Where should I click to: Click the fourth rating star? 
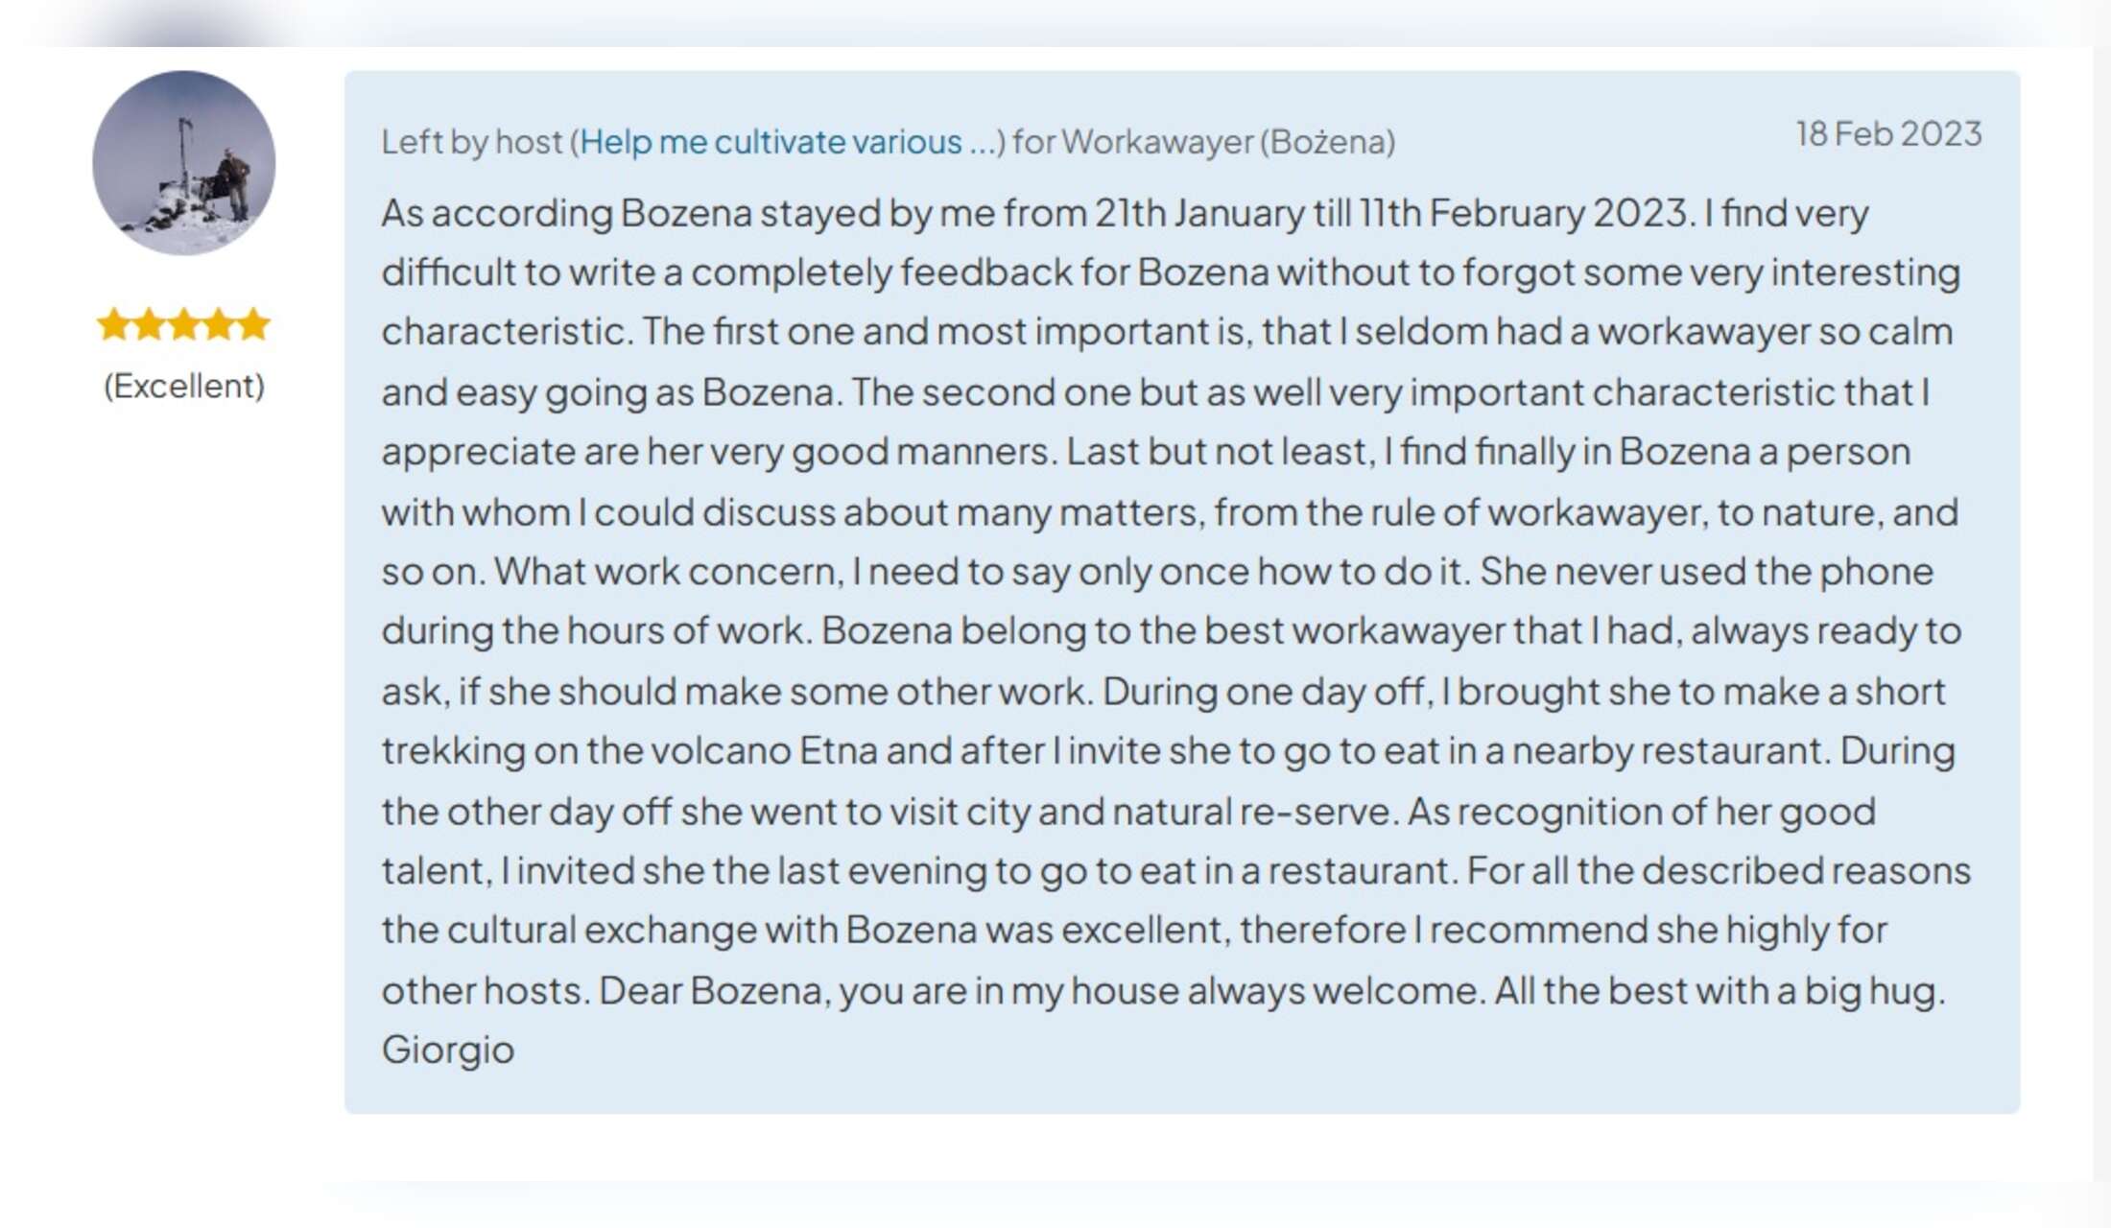point(219,325)
